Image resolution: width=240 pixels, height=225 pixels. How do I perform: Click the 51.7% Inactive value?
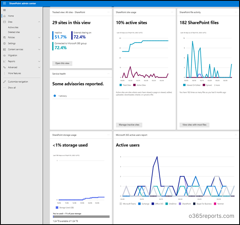coord(61,37)
